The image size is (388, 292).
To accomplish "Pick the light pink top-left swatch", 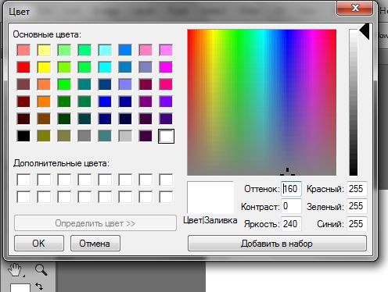I will [x=23, y=50].
